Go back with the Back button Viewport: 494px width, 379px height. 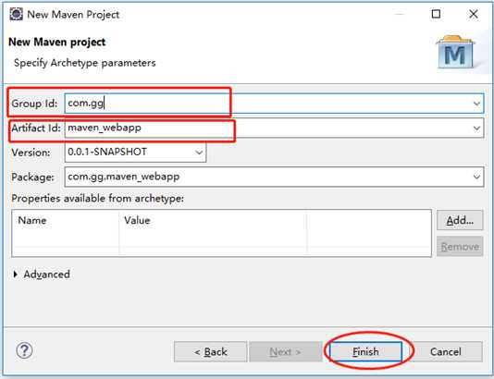point(210,351)
